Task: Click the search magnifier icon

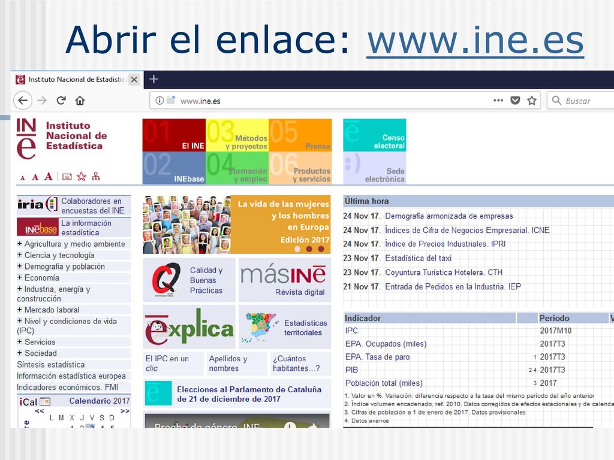Action: (x=556, y=101)
